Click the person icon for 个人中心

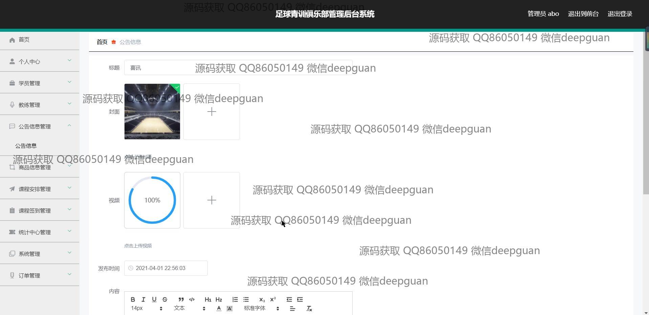coord(12,61)
